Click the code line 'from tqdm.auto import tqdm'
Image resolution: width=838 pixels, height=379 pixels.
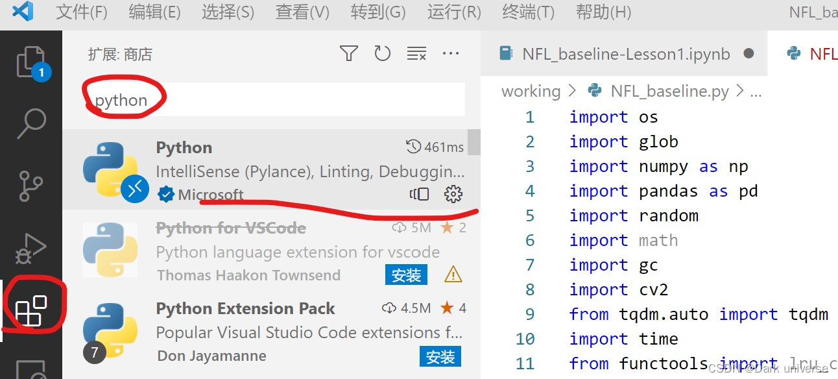click(699, 315)
